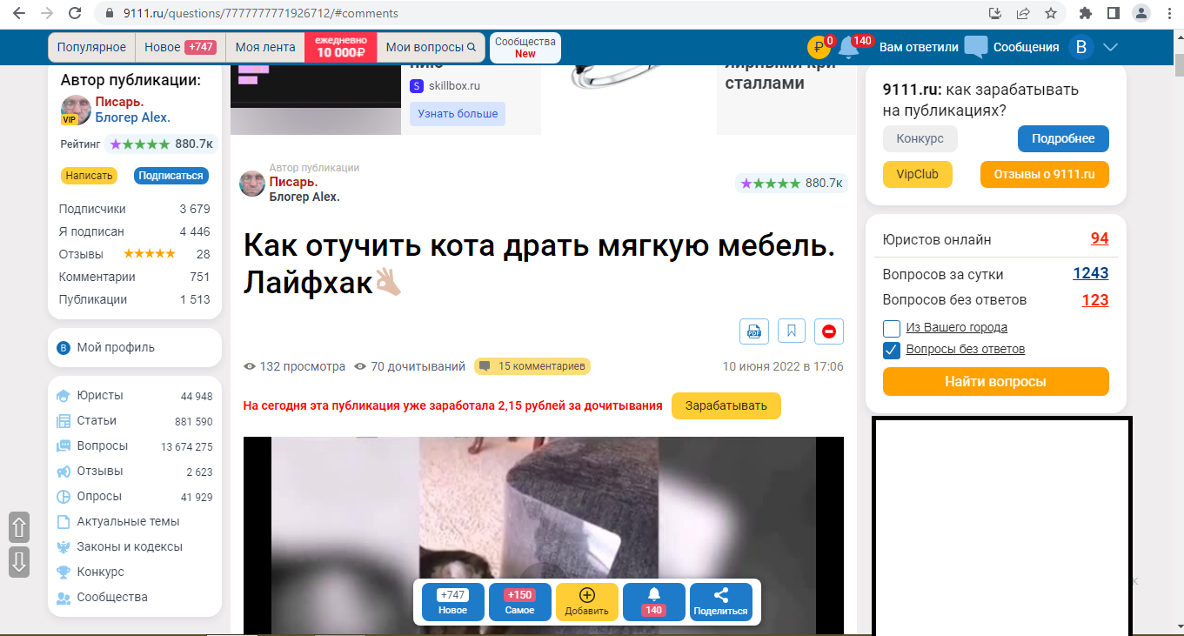Open the Chrome three-dot menu
Image resolution: width=1184 pixels, height=636 pixels.
point(1167,13)
